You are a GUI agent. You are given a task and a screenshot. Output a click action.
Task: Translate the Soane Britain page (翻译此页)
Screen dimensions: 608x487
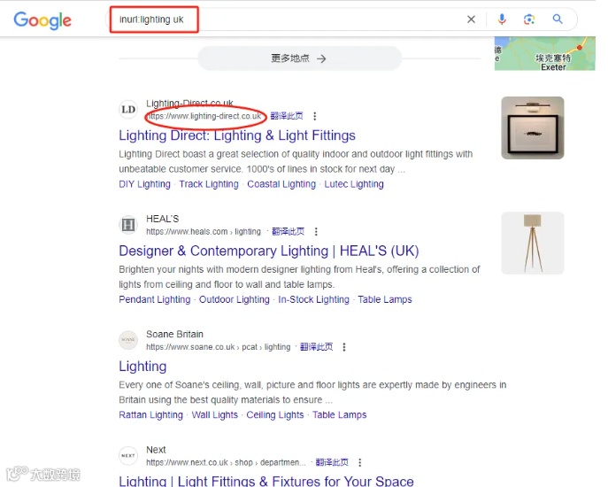point(317,346)
